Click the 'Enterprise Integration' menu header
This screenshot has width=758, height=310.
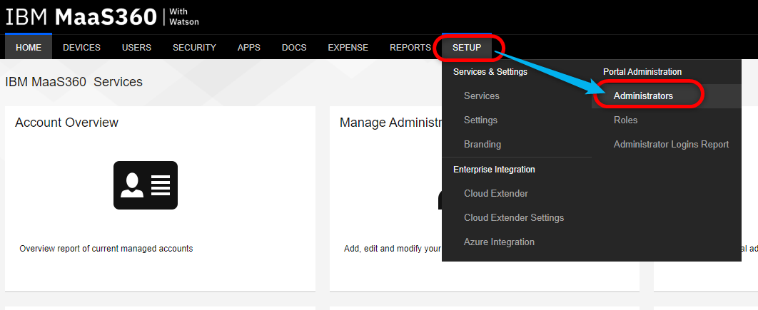pos(494,170)
